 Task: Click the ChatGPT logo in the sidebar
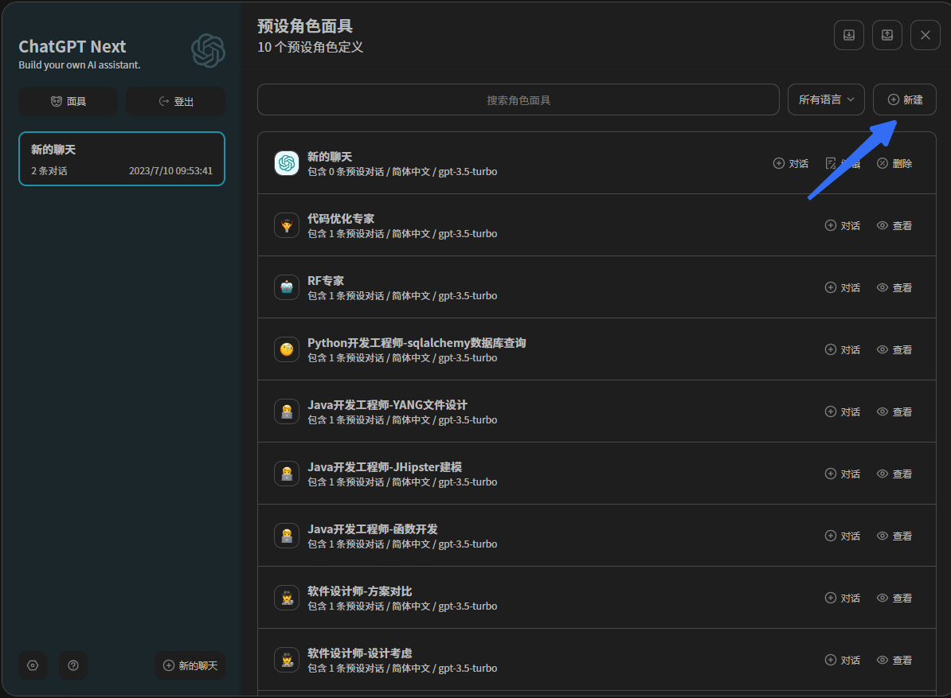point(208,51)
